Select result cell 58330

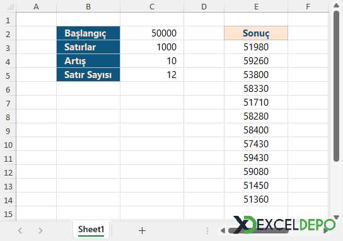coord(256,89)
